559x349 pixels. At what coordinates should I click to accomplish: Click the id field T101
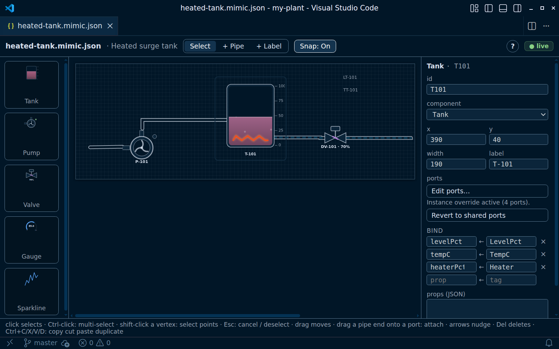coord(487,89)
